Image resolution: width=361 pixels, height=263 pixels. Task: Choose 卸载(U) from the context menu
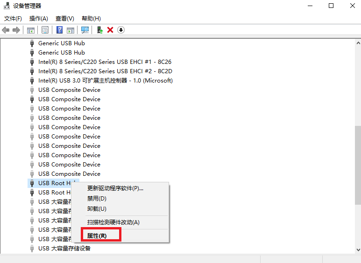(97, 209)
